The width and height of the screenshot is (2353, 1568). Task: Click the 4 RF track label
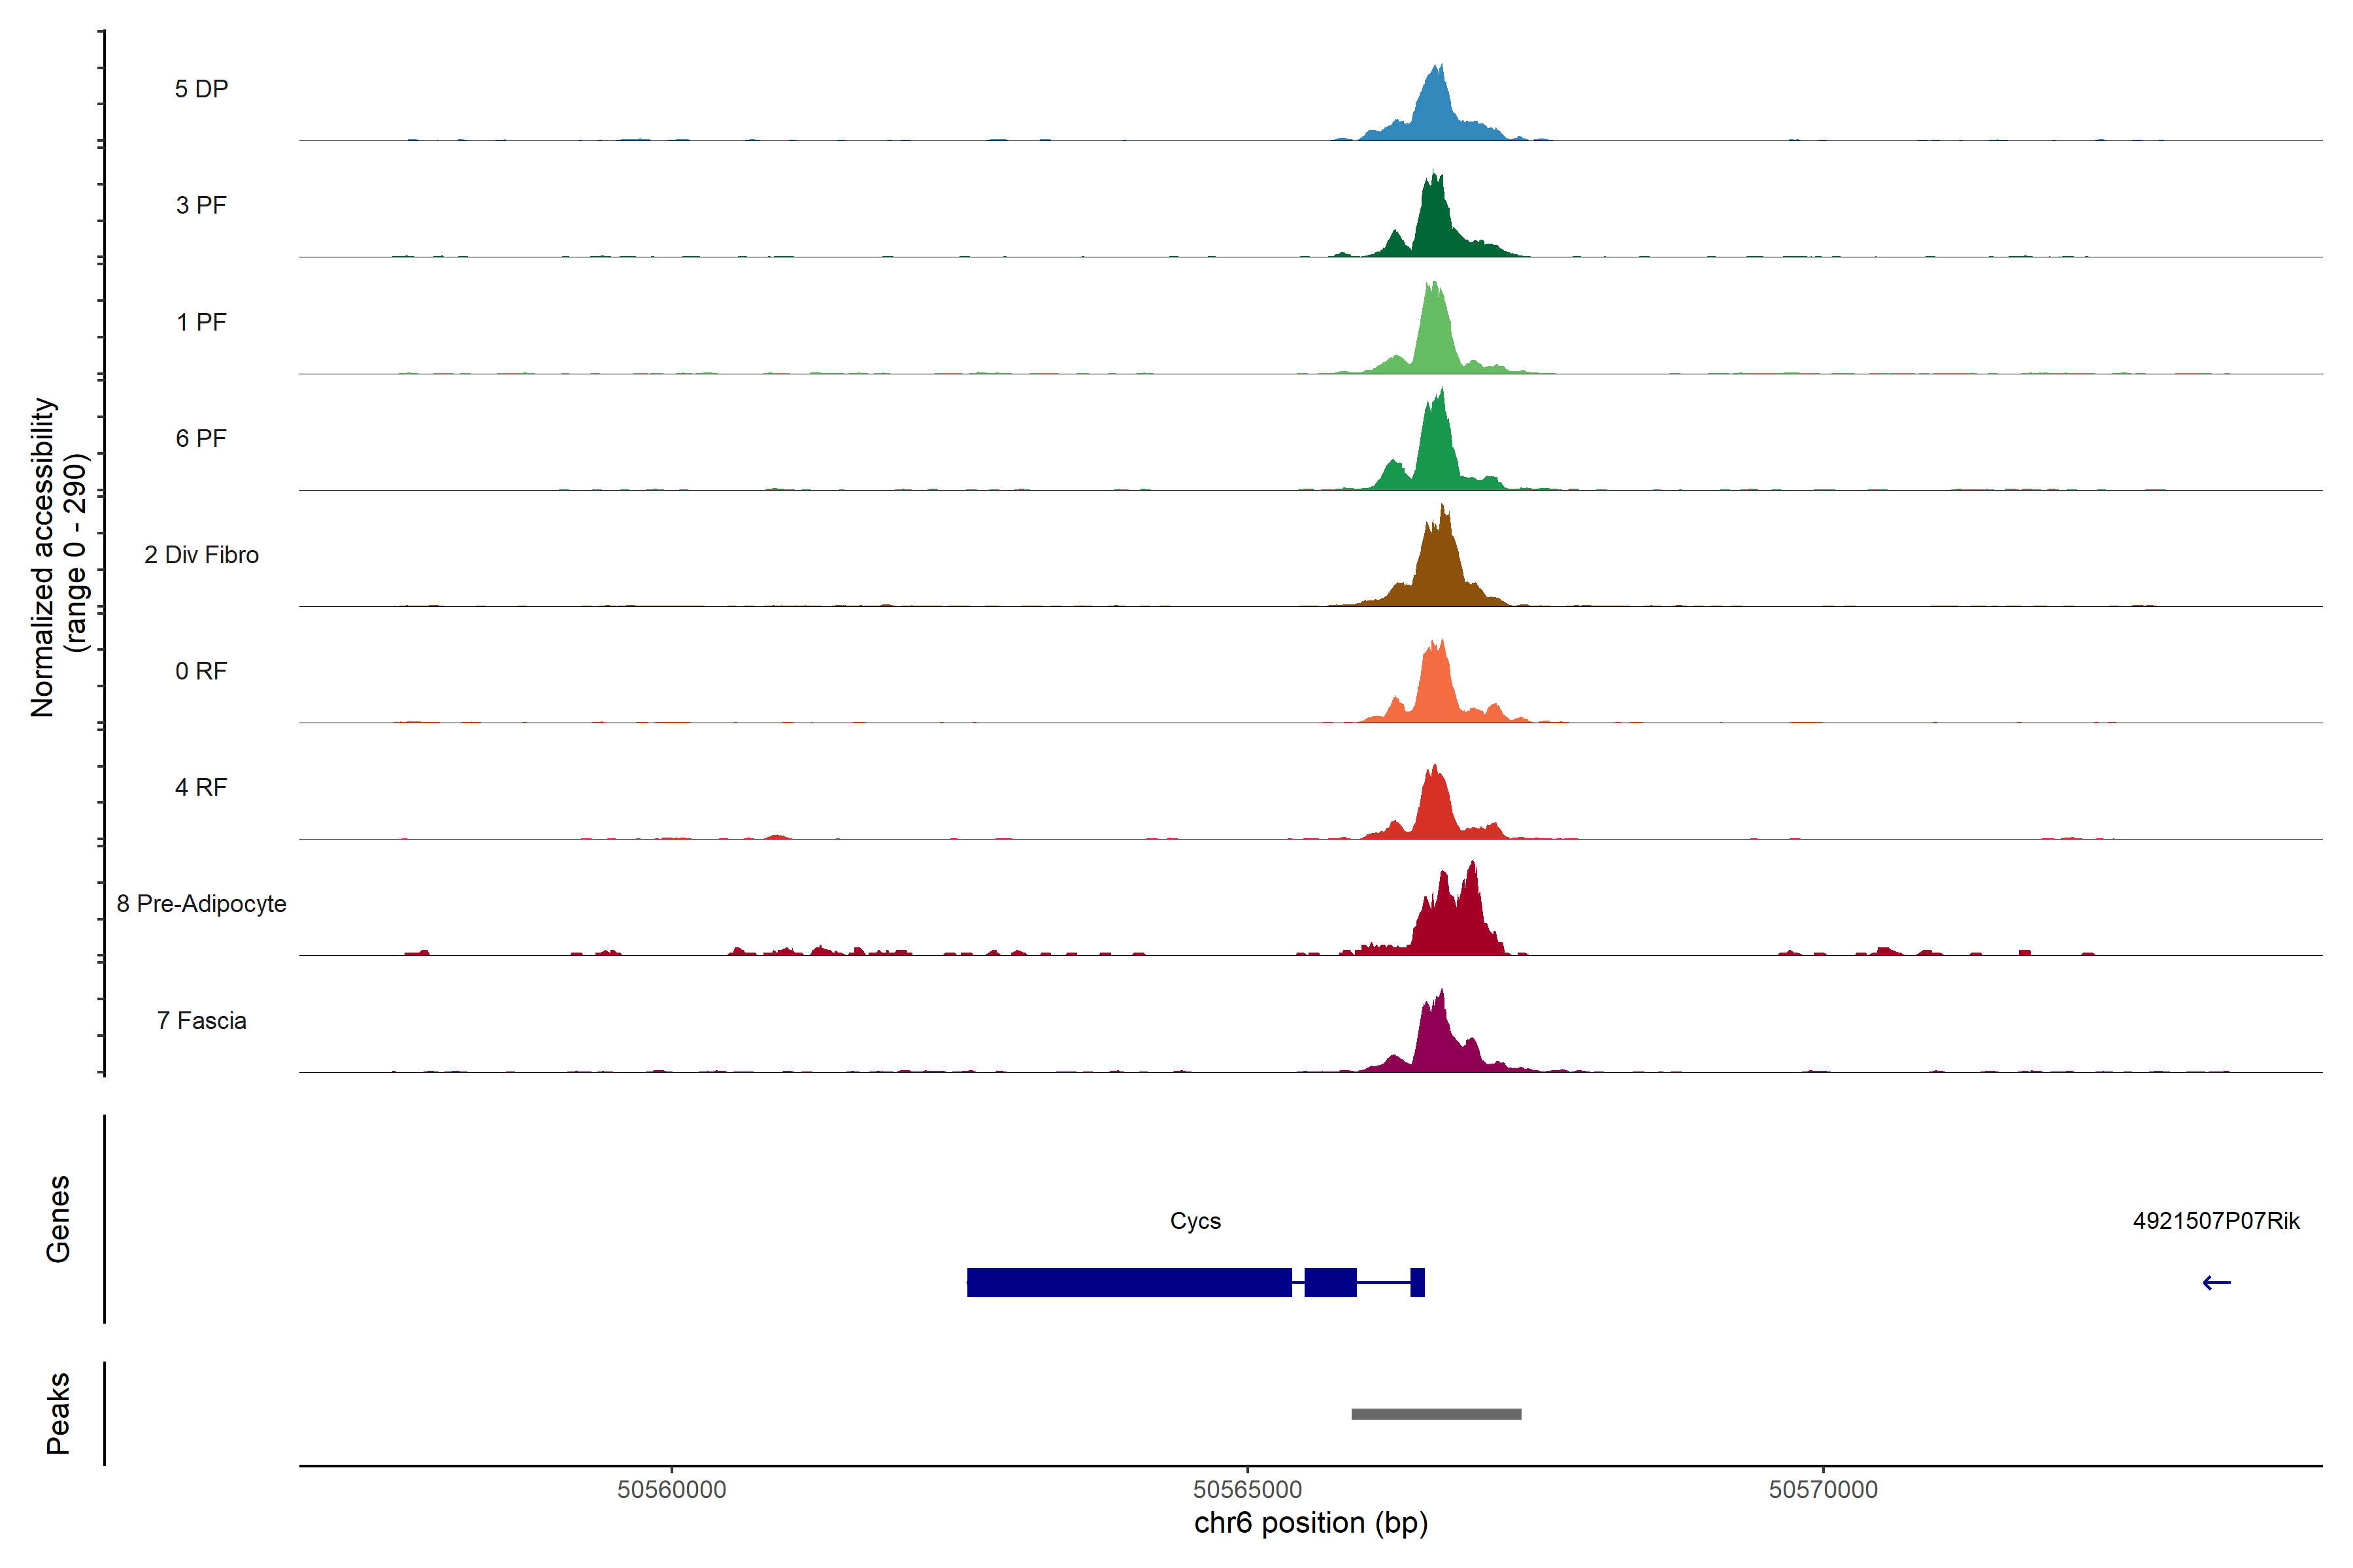[x=201, y=787]
